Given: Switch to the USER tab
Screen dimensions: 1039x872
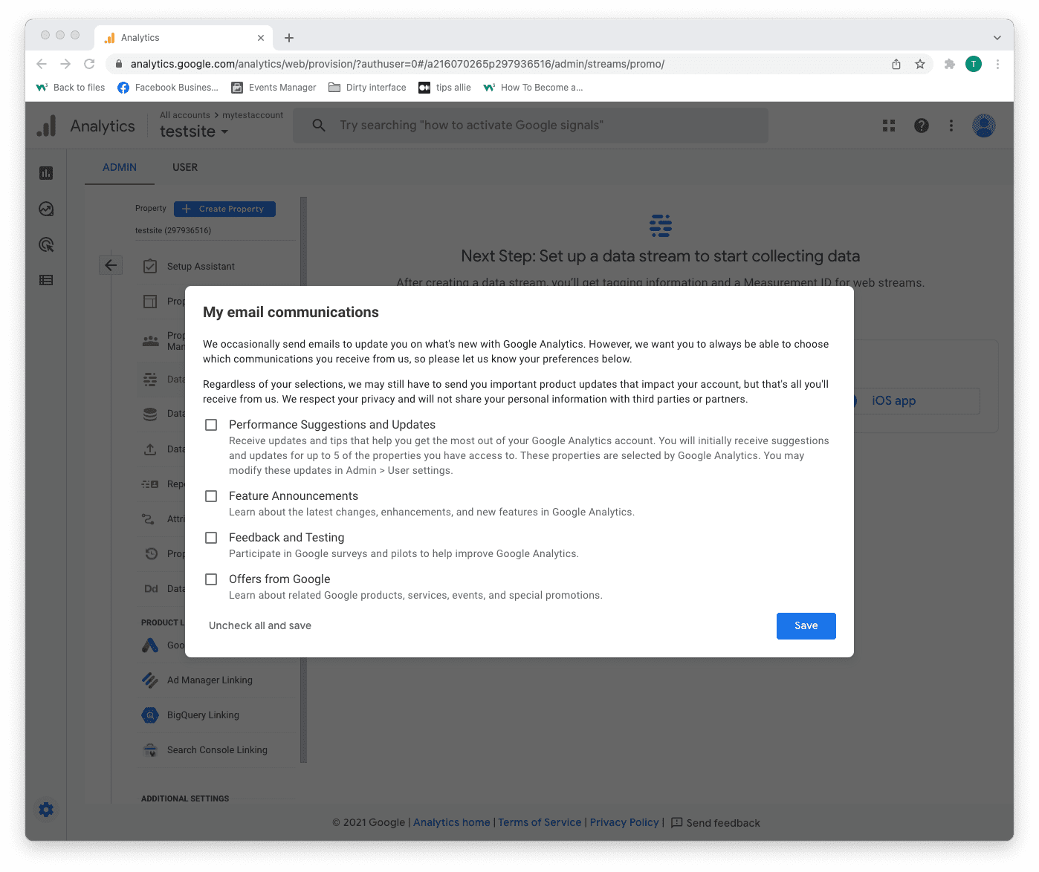Looking at the screenshot, I should coord(184,167).
